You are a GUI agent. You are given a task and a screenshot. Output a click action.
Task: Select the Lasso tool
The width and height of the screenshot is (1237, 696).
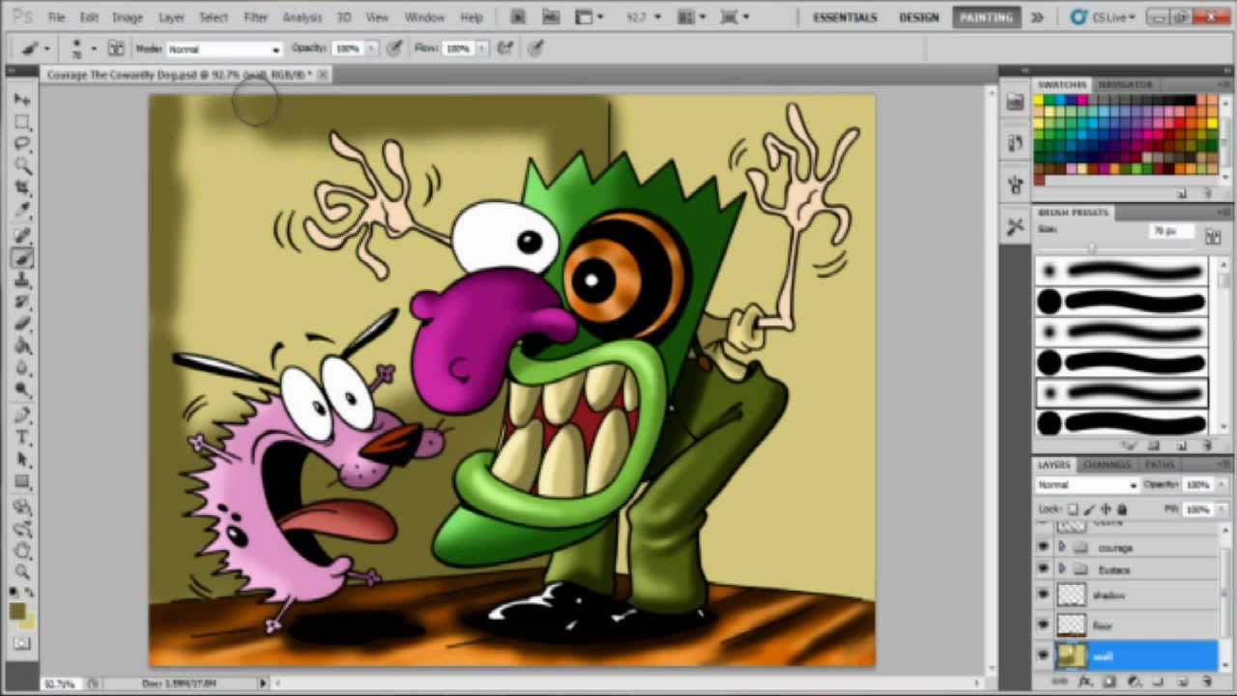tap(22, 143)
